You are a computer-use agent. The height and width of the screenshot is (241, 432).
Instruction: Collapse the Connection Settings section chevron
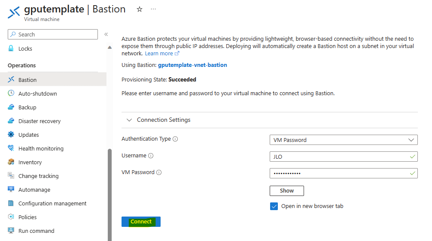click(x=129, y=120)
